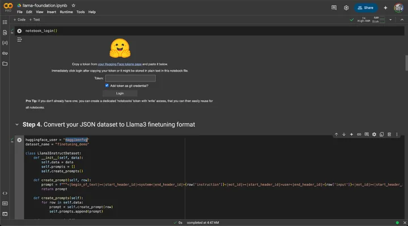Open the command palette icon
This screenshot has width=408, height=226.
[5, 203]
